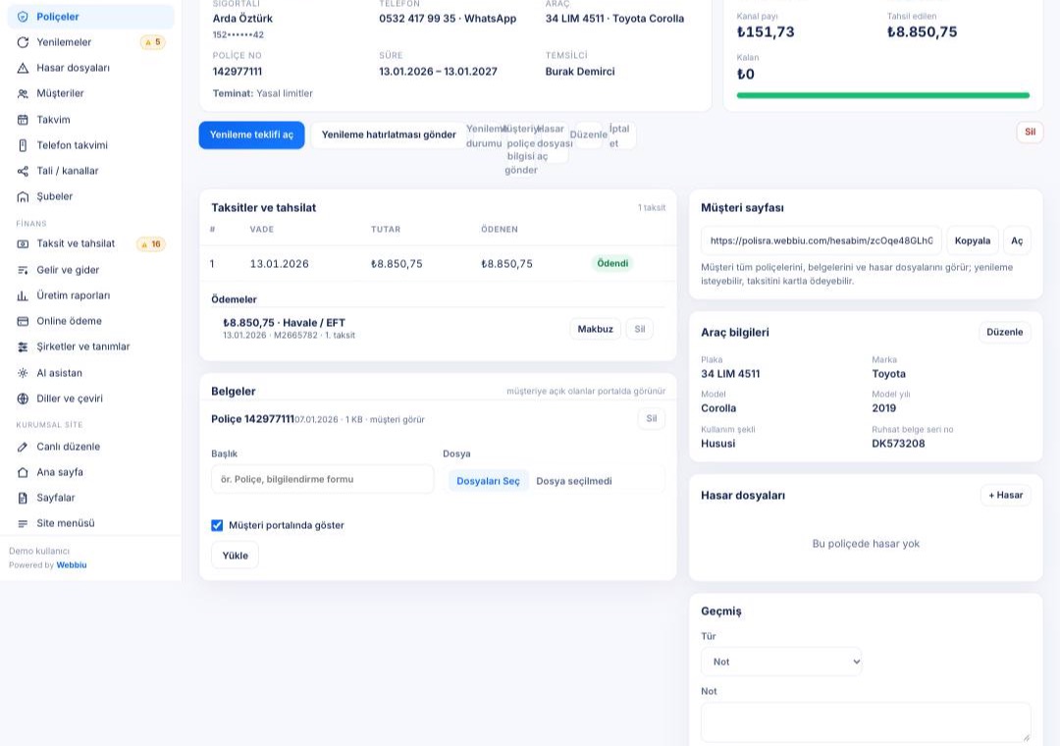The height and width of the screenshot is (746, 1060).
Task: Click Dosyaları Seç file chooser
Action: point(488,481)
